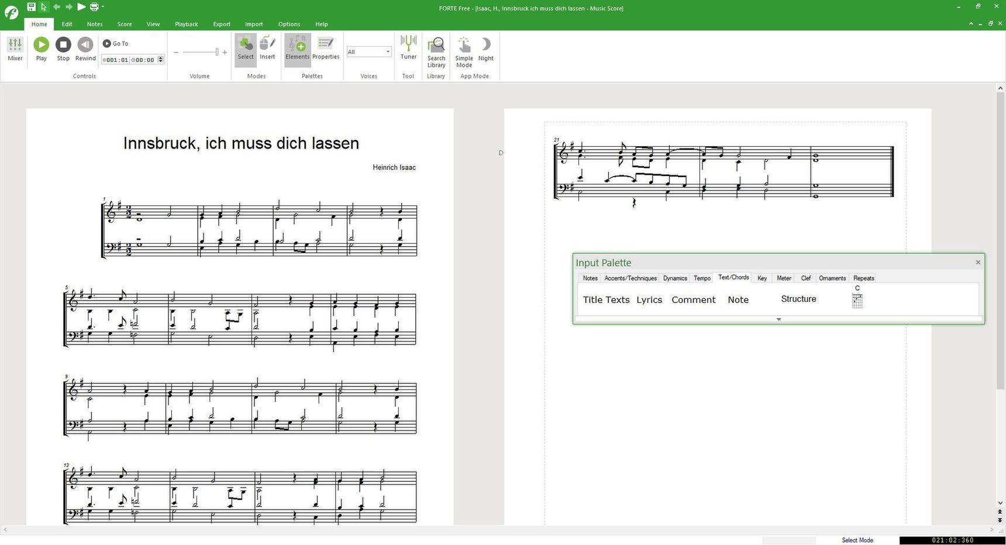
Task: Open the Tuner tool
Action: 408,48
